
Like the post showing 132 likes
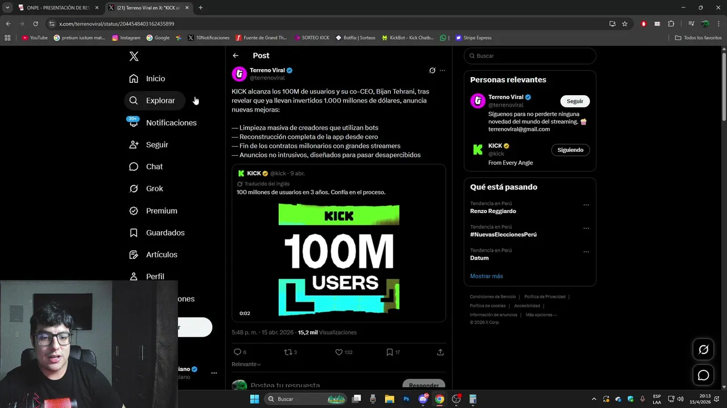click(339, 352)
